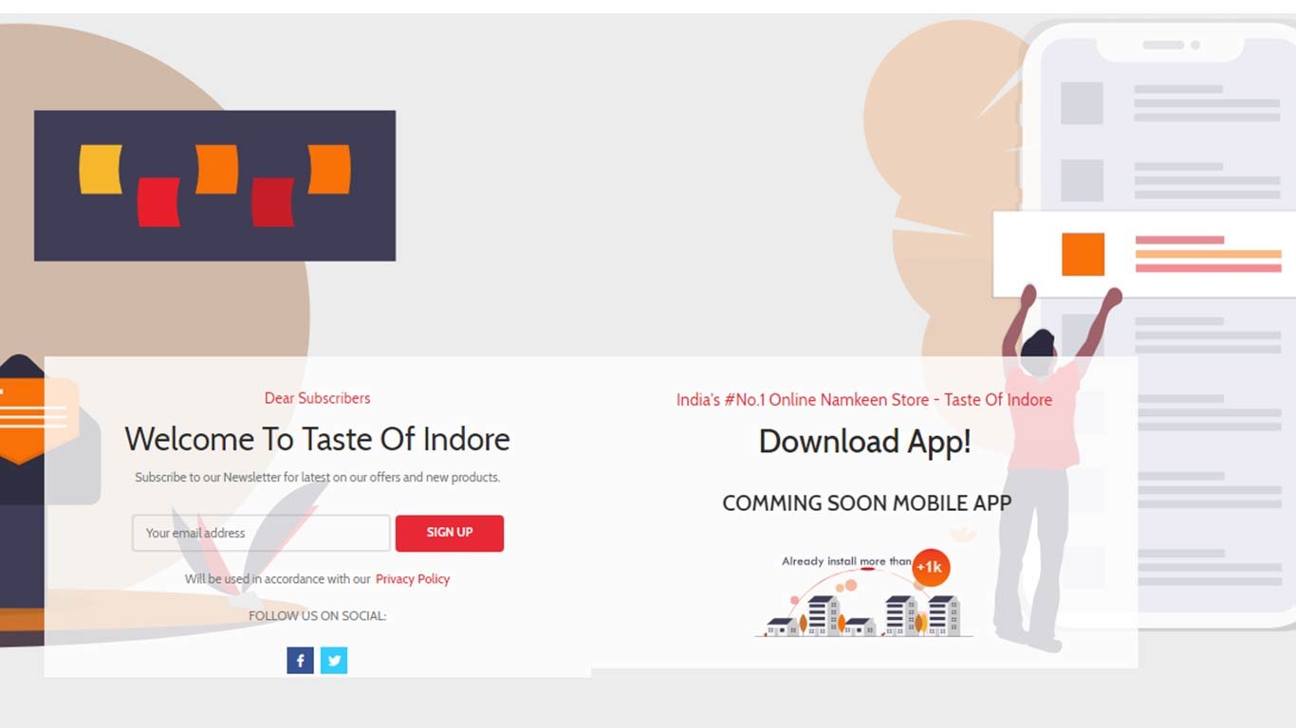Open the Twitter social icon
Image resolution: width=1296 pixels, height=728 pixels.
(x=334, y=661)
